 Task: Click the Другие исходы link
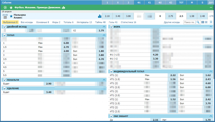[x=172, y=22]
